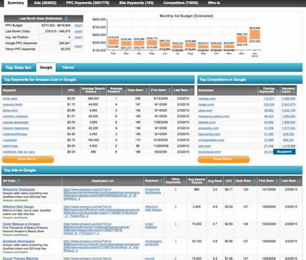
Task: Select the $1.73 CPC value
Action: click(x=71, y=105)
